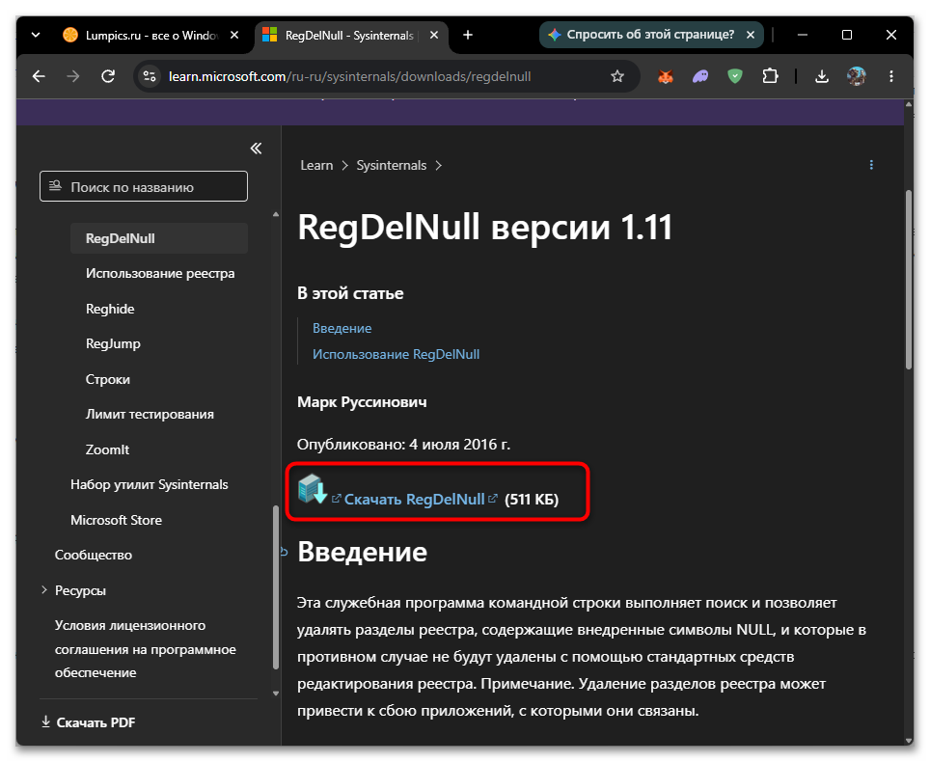The width and height of the screenshot is (930, 762).
Task: Open the MetaMask fox extension
Action: pyautogui.click(x=666, y=76)
